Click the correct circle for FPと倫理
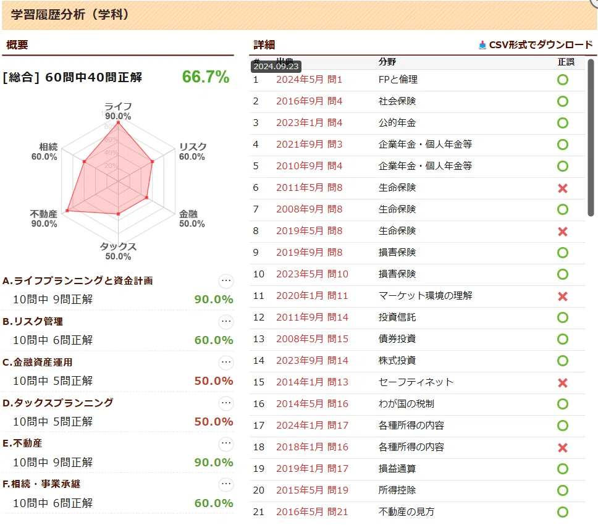Viewport: 598px width, 525px height. (x=563, y=80)
